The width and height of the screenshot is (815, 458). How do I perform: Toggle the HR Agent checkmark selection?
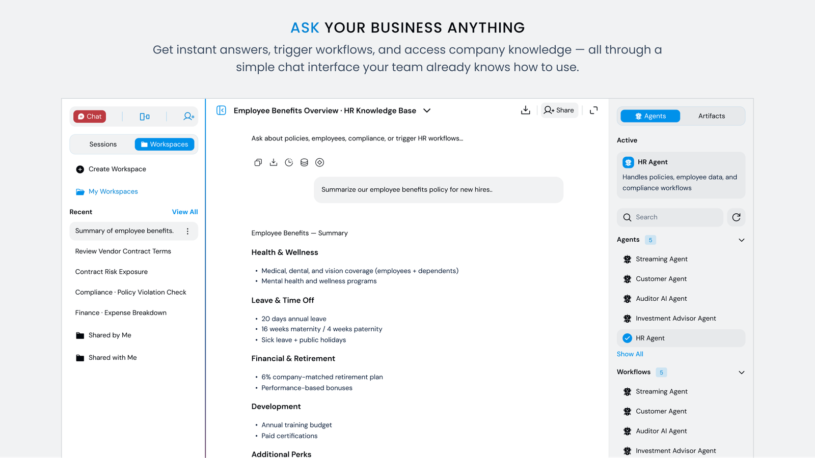tap(628, 338)
